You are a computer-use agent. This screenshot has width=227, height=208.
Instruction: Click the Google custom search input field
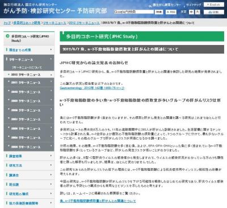[134, 12]
